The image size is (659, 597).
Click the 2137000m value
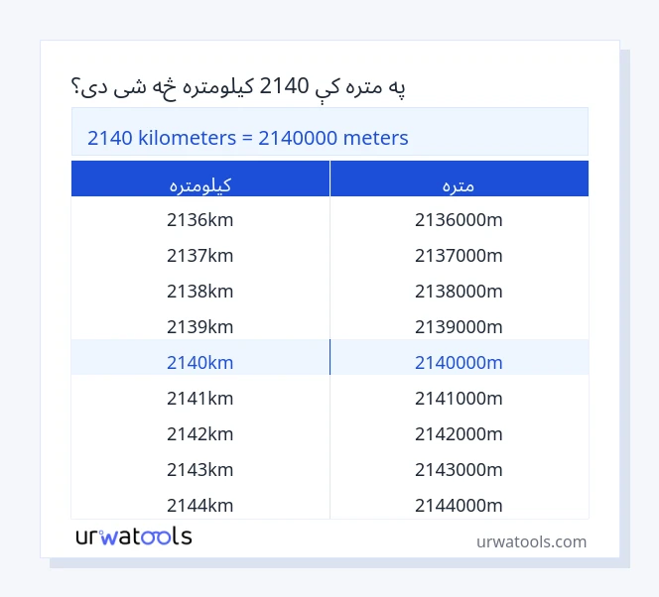coord(459,255)
